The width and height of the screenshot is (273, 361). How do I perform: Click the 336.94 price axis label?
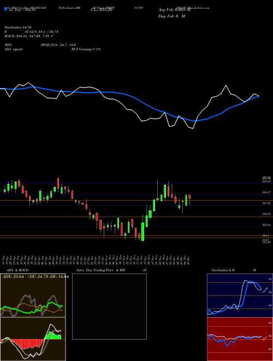point(266,214)
